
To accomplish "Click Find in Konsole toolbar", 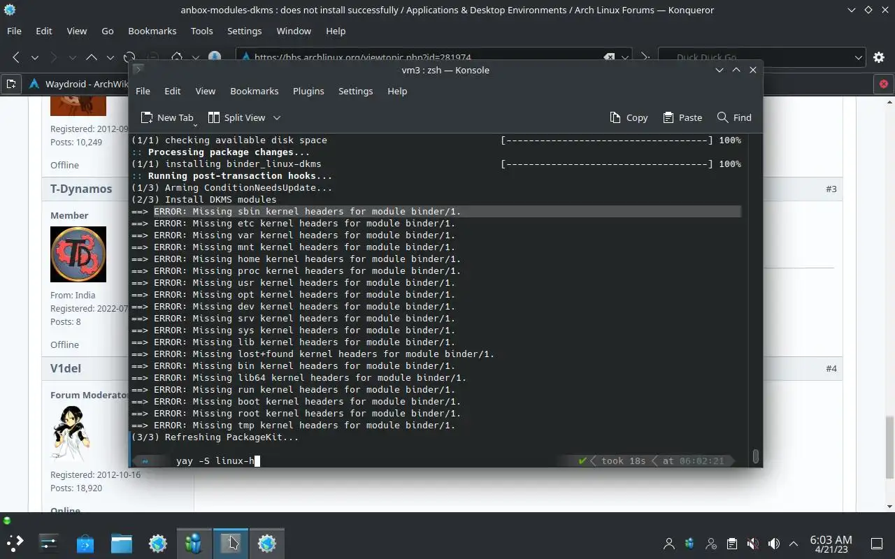I will [734, 117].
